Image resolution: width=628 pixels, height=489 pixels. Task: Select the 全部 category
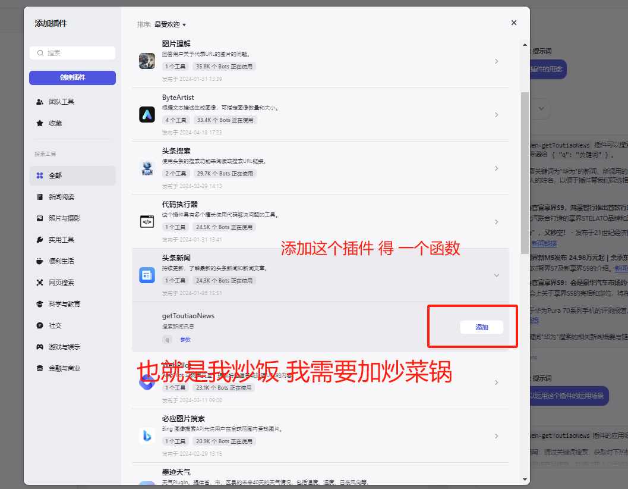pos(72,175)
